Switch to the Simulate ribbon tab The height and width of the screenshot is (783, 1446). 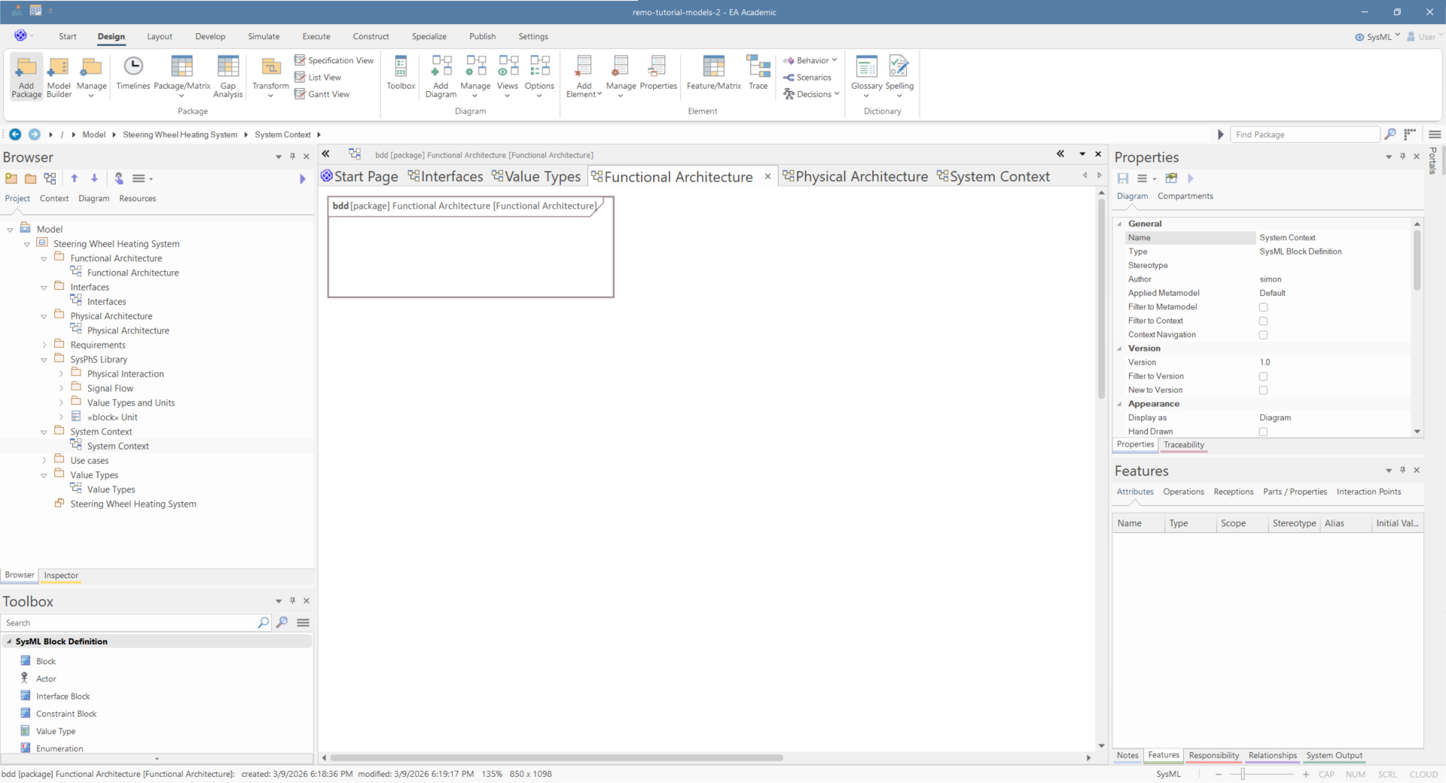[x=264, y=36]
